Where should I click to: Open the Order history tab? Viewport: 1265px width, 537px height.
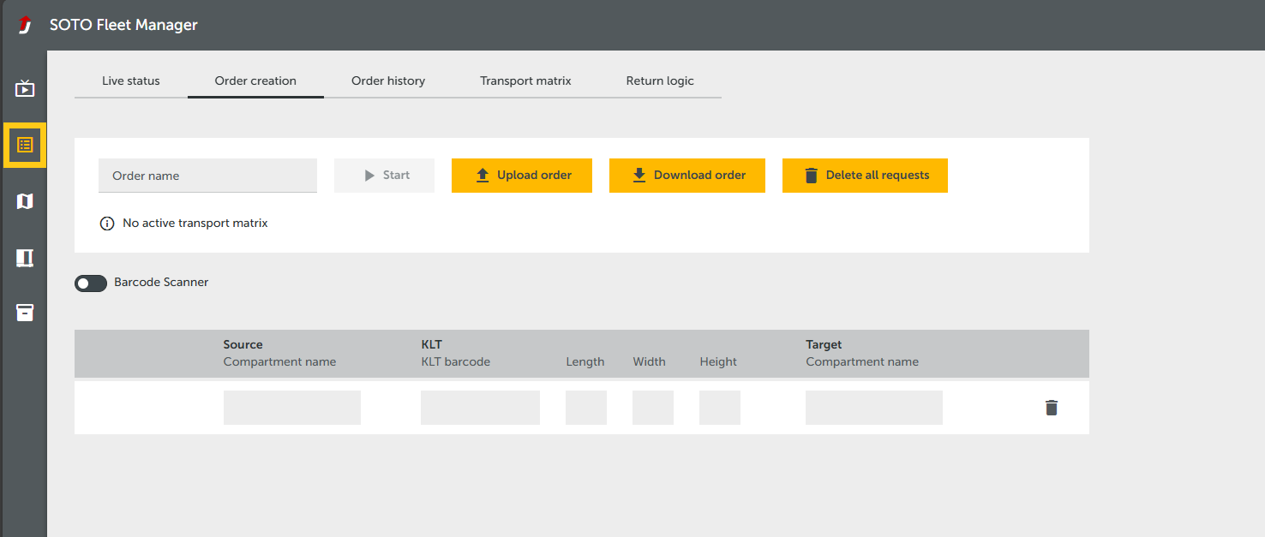pos(388,81)
